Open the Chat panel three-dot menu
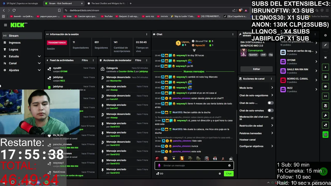This screenshot has height=186, width=331. pyautogui.click(x=233, y=34)
